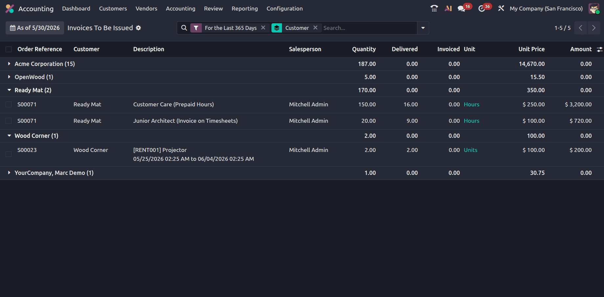Screen dimensions: 604x297
Task: Open the VoIP phone icon
Action: point(434,9)
